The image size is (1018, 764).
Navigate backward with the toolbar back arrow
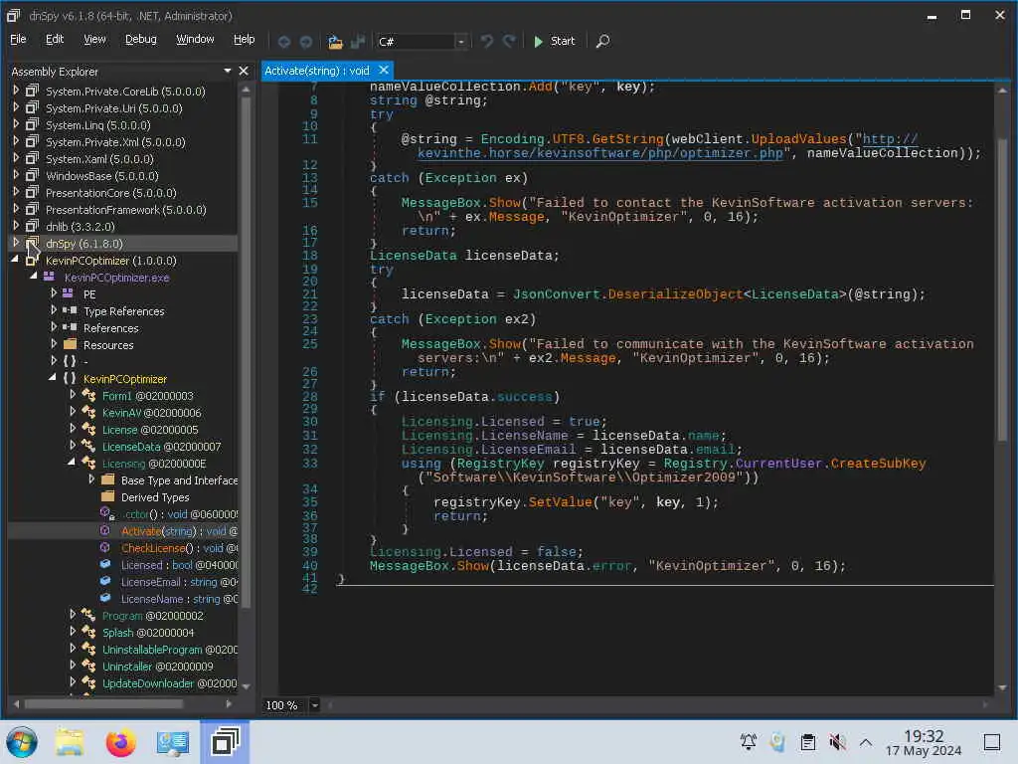(x=284, y=42)
